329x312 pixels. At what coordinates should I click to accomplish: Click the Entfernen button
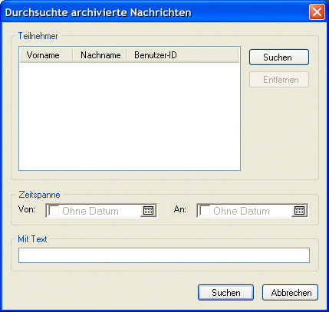279,80
